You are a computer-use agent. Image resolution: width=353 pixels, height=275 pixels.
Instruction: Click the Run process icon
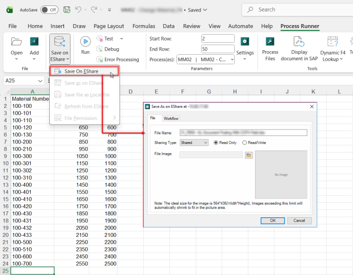(85, 42)
